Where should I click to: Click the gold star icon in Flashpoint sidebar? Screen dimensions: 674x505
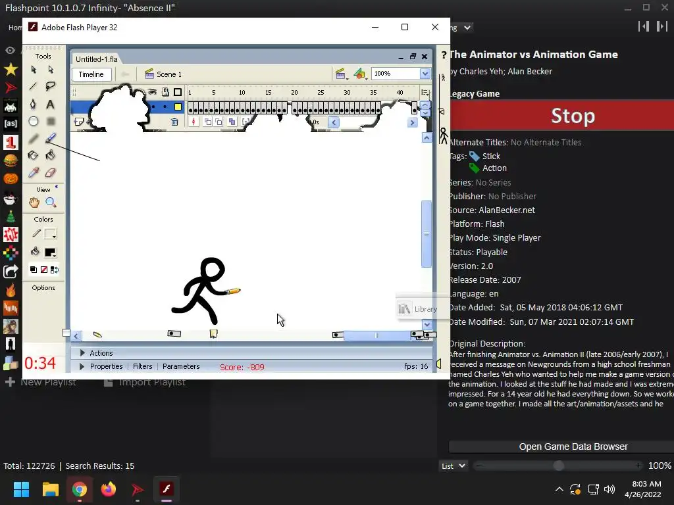coord(11,69)
